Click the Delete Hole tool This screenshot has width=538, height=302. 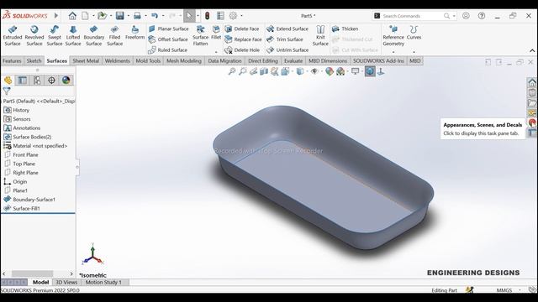(x=242, y=50)
